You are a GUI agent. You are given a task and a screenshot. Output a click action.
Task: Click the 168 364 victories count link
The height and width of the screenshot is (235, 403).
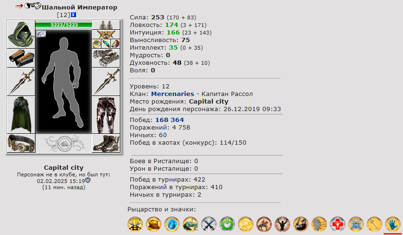pyautogui.click(x=169, y=120)
